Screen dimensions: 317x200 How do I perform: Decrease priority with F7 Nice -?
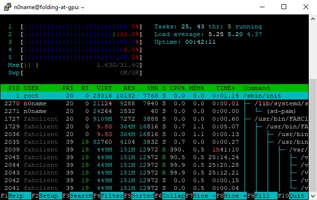tap(202, 196)
